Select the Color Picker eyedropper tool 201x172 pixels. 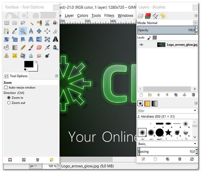click(x=15, y=31)
